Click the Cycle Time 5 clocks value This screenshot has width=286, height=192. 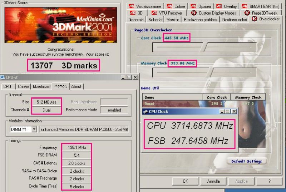77,187
